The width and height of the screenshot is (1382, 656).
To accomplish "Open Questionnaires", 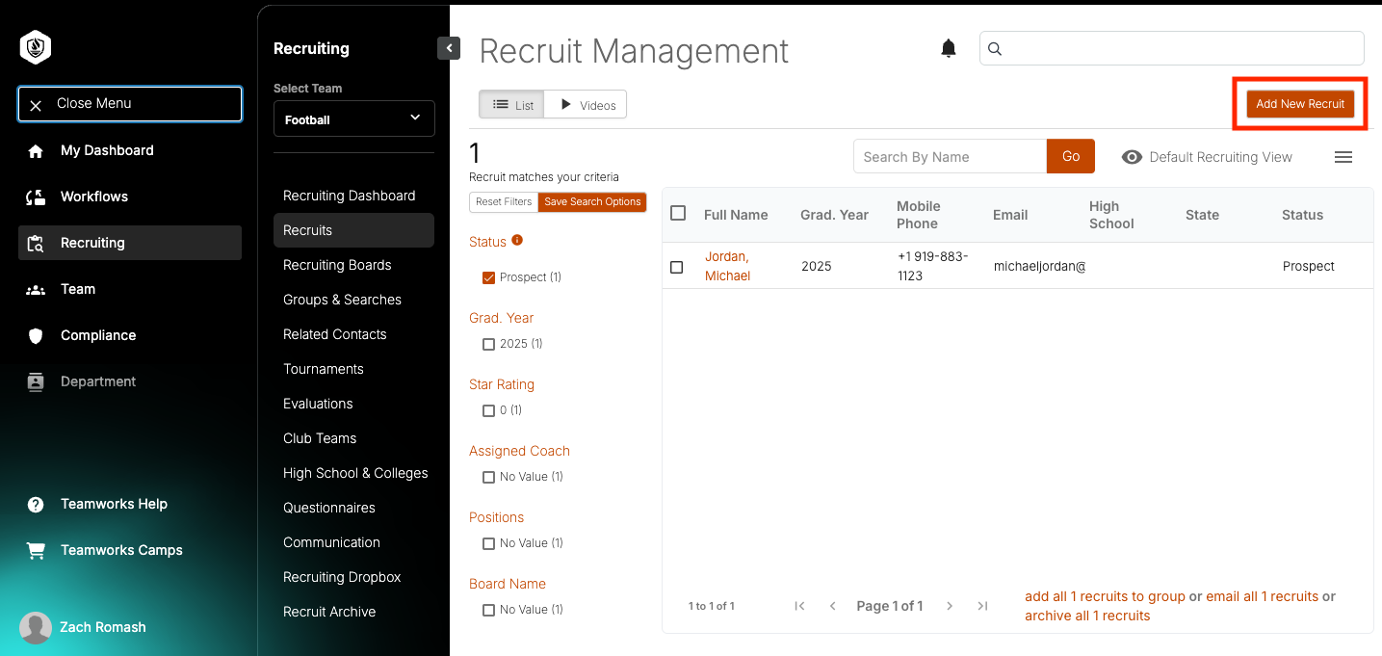I will [x=329, y=508].
